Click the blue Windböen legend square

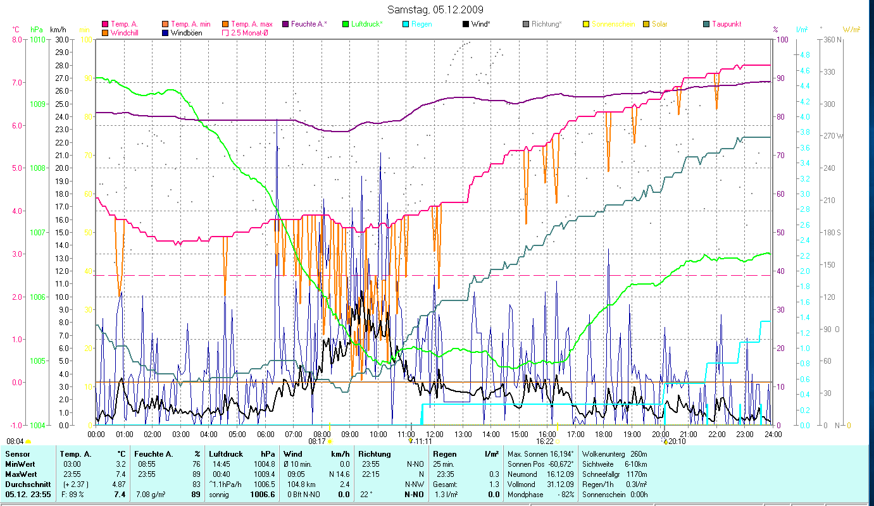point(165,33)
